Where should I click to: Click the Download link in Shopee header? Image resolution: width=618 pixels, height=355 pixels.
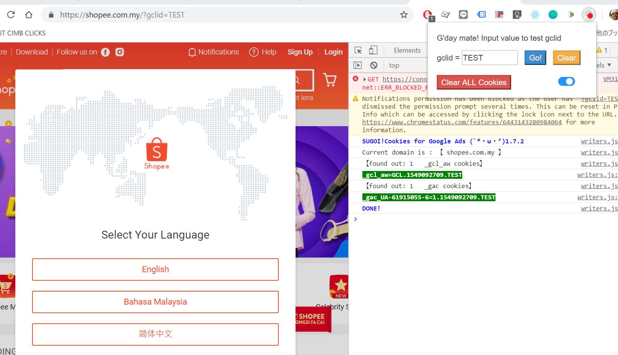coord(32,52)
